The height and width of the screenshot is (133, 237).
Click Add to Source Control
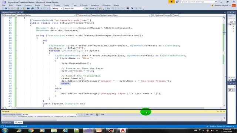click(x=221, y=126)
